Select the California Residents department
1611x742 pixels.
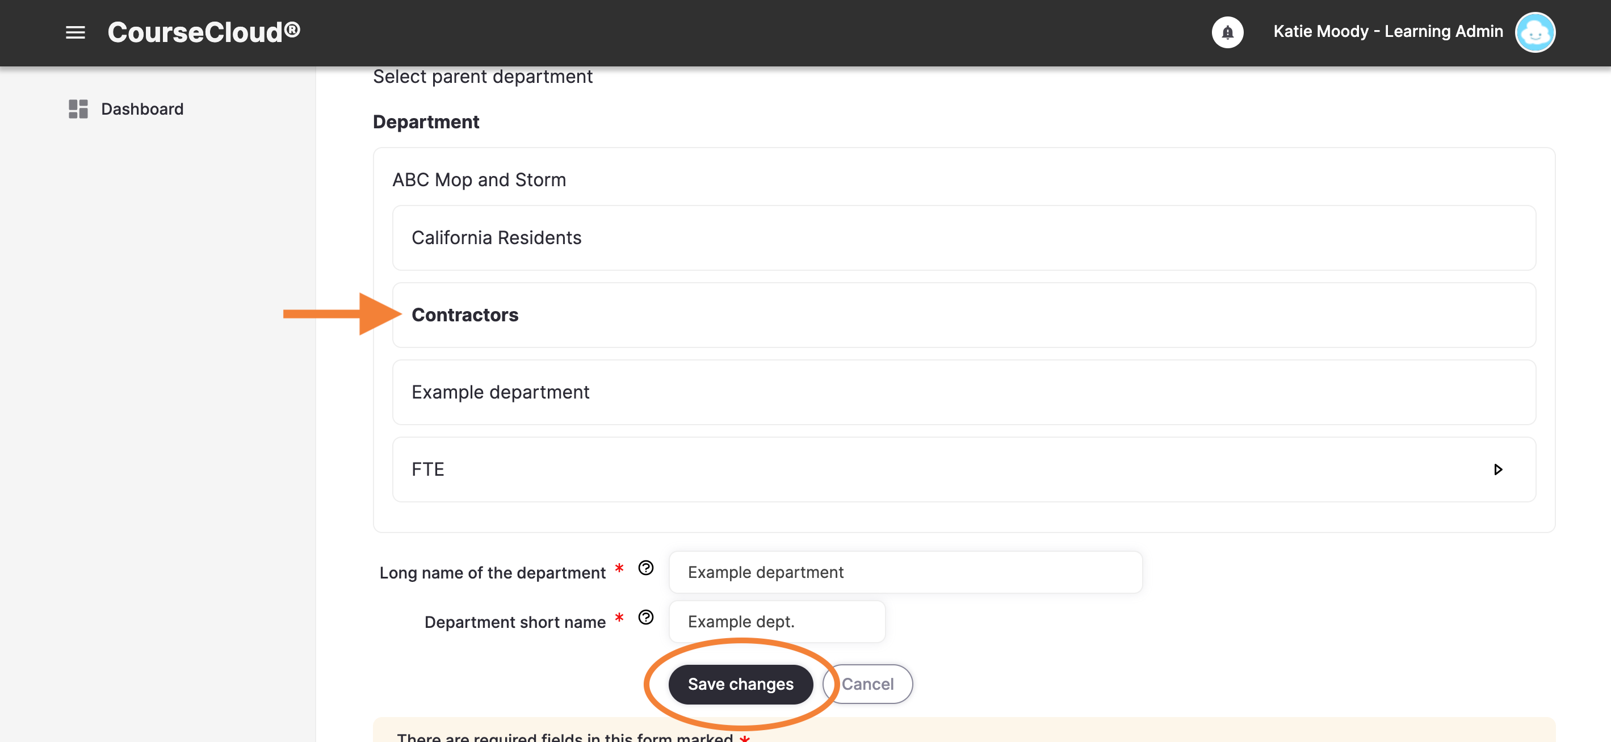963,238
